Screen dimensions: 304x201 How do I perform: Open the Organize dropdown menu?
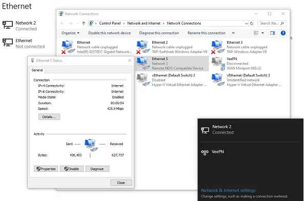70,33
